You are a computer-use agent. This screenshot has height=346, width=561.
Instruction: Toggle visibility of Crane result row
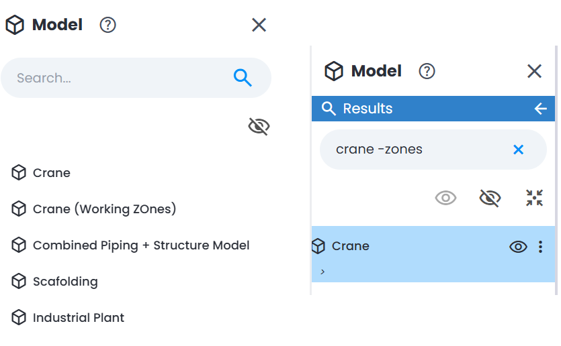pyautogui.click(x=518, y=247)
